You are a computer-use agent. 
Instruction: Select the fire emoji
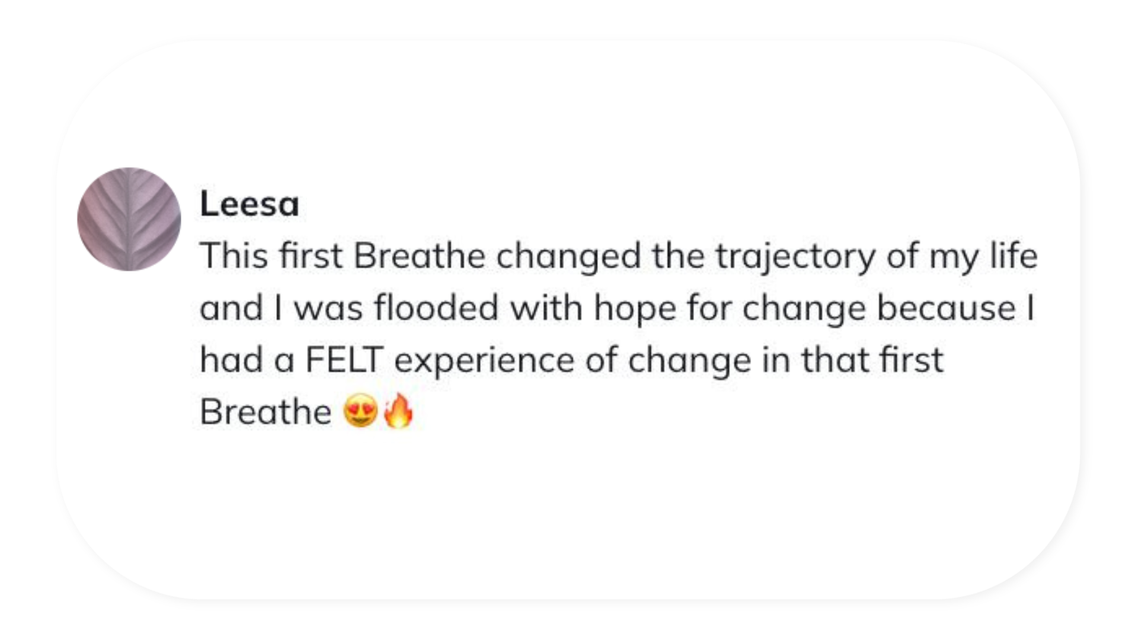[x=398, y=410]
